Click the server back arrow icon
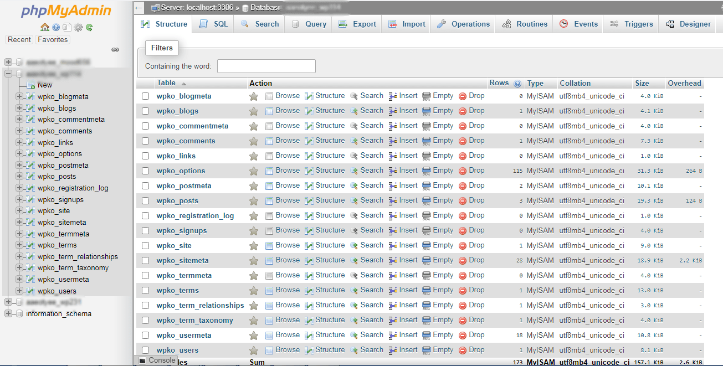Viewport: 723px width, 366px height. (x=139, y=8)
